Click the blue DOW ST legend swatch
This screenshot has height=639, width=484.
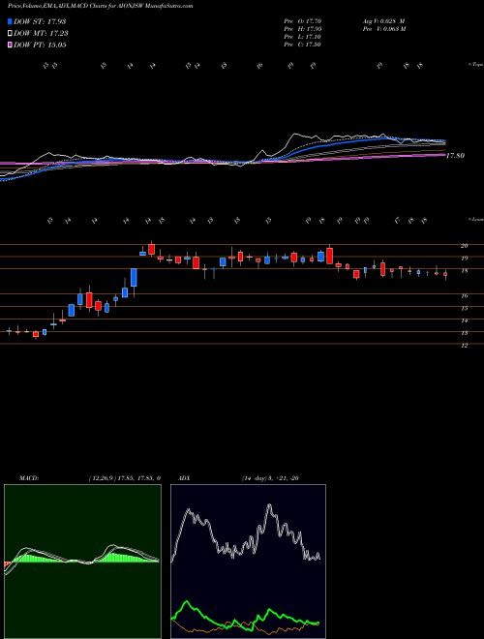pyautogui.click(x=10, y=21)
